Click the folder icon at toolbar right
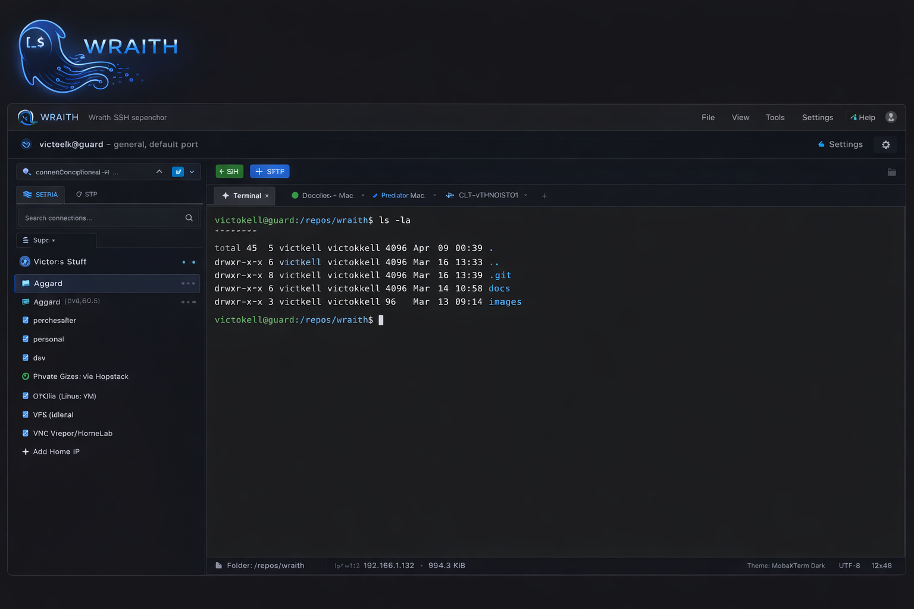 891,172
